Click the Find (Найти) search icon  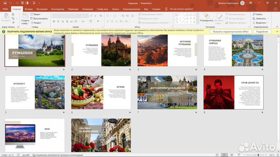click(253, 14)
